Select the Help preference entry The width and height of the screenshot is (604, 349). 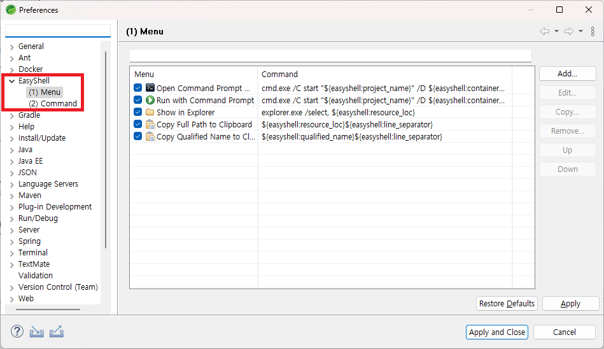click(26, 127)
